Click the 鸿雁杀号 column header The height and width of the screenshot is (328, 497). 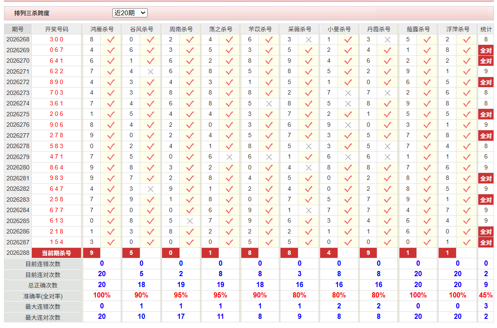pos(102,29)
